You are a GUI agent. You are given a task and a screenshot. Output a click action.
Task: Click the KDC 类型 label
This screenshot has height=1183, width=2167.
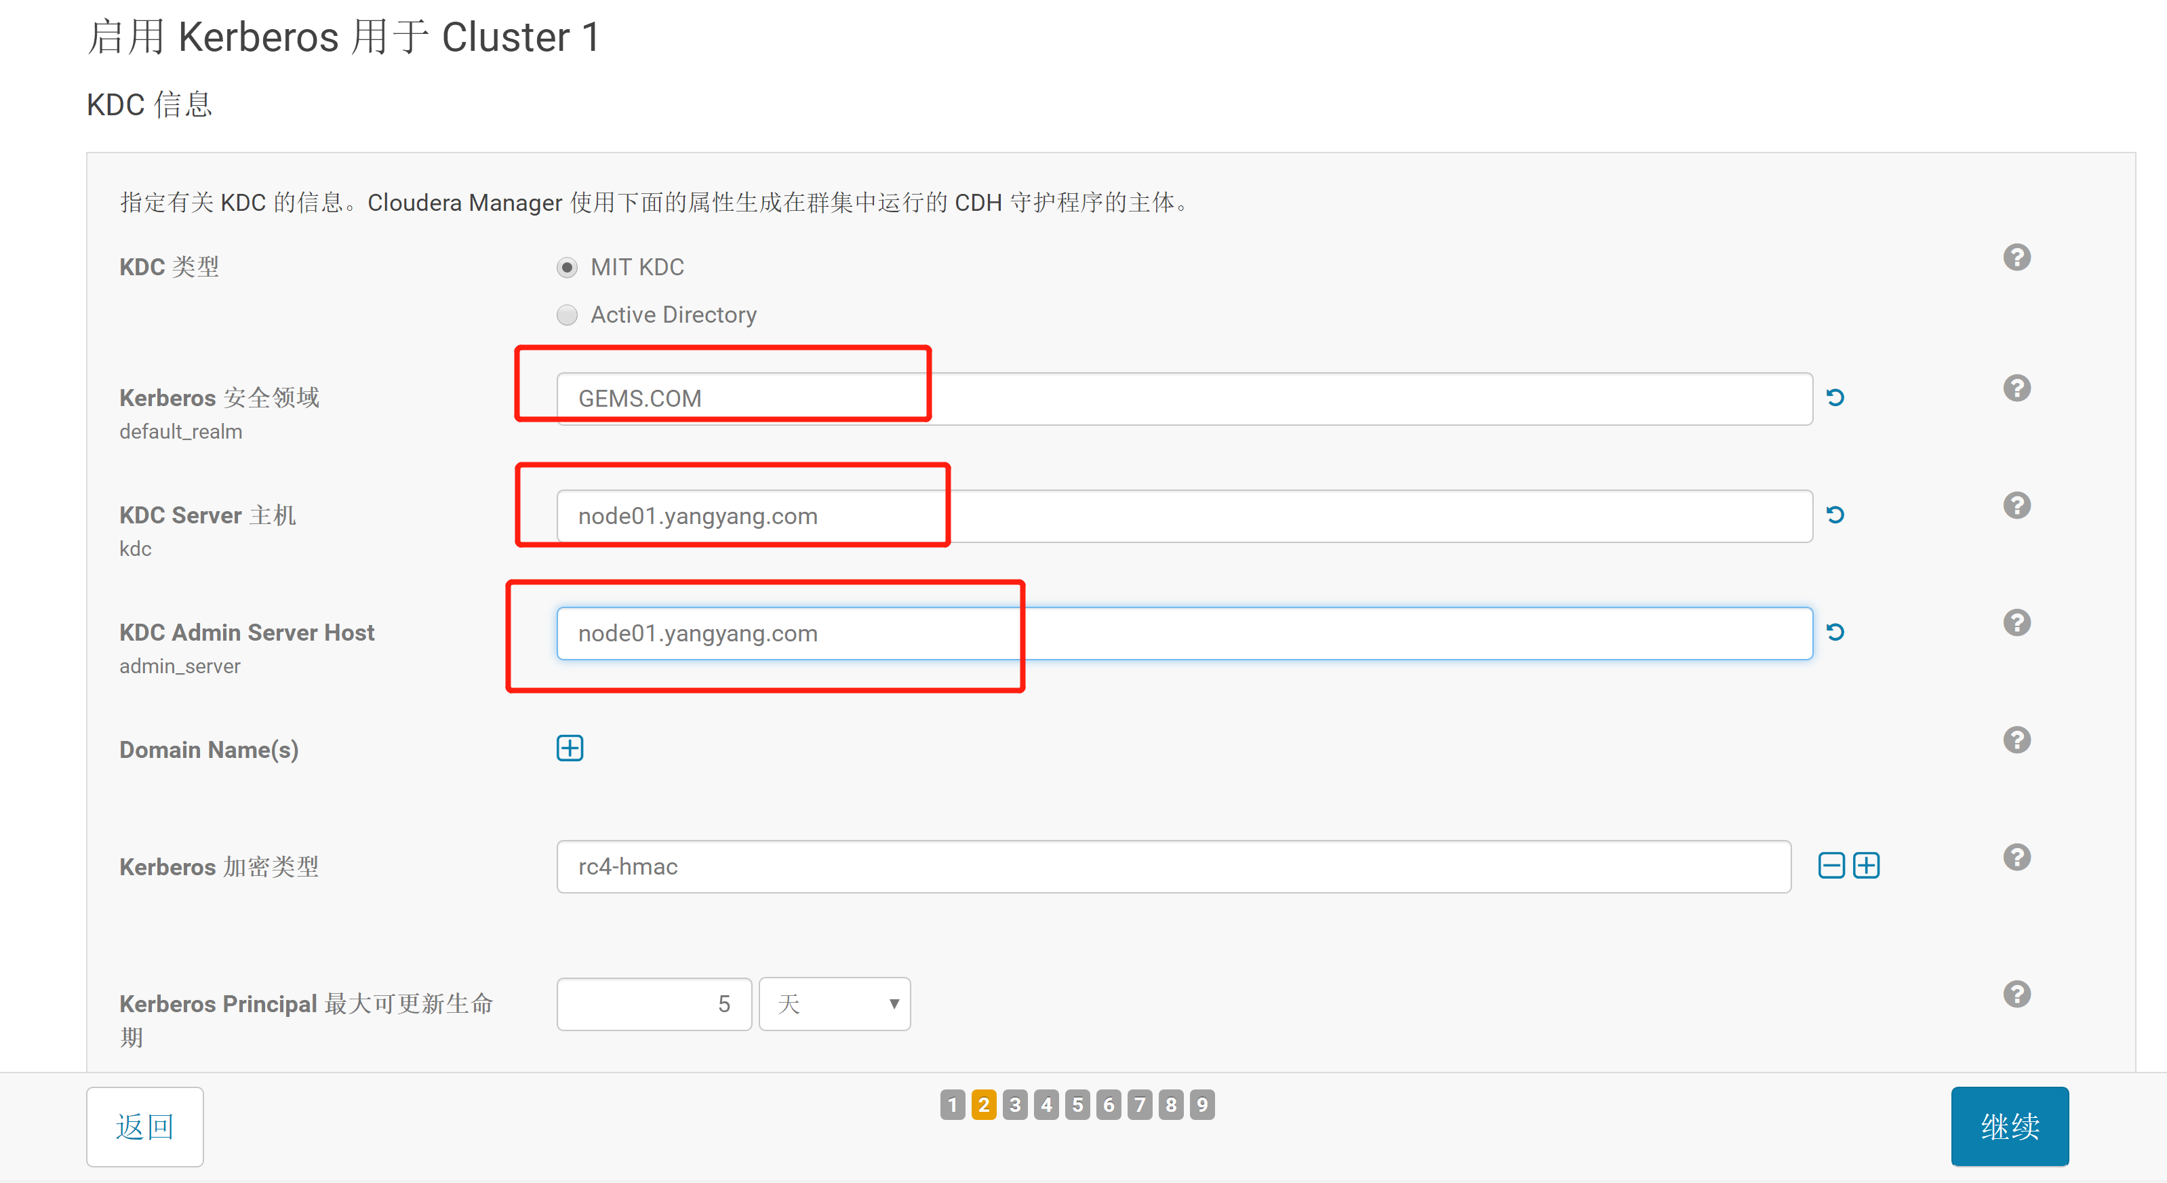(169, 268)
